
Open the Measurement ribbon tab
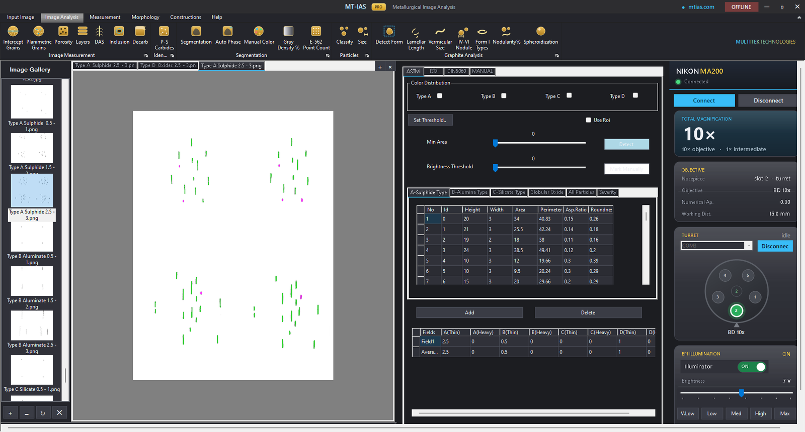tap(105, 17)
